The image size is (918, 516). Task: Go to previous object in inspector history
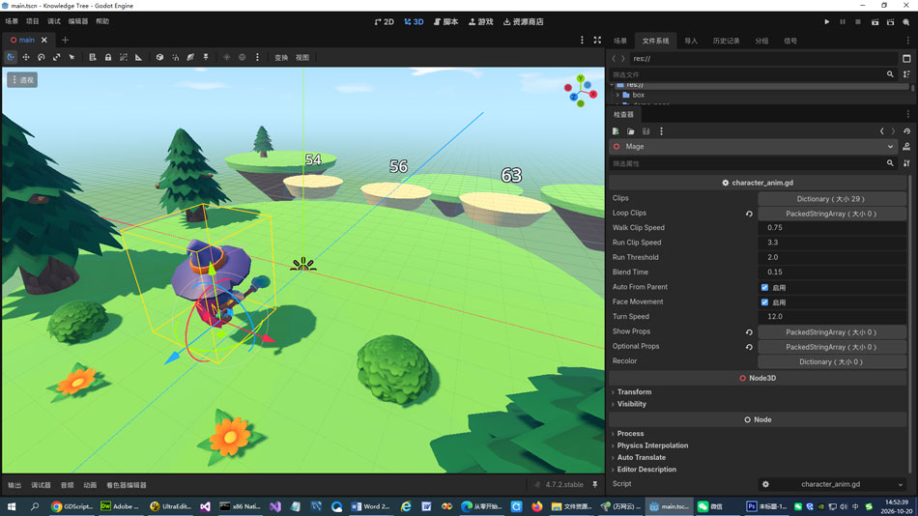pyautogui.click(x=881, y=131)
